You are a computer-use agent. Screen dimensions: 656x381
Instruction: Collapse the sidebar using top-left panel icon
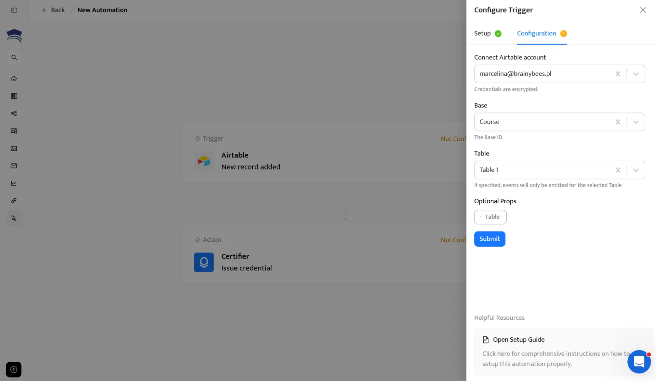pyautogui.click(x=14, y=10)
